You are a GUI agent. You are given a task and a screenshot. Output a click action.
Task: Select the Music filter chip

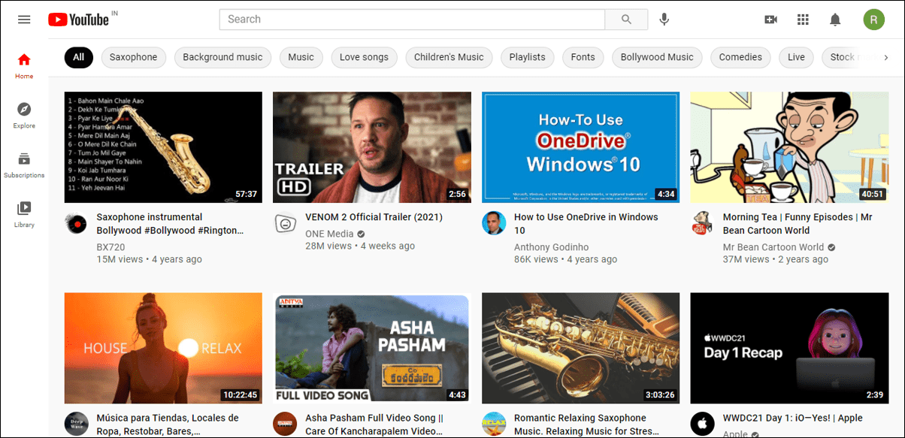(x=301, y=57)
